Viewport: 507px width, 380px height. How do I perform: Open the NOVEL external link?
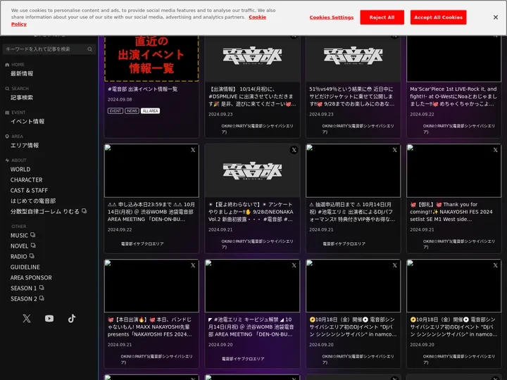tap(20, 246)
